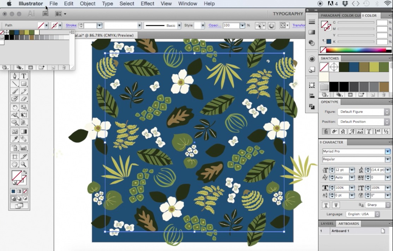Open the Myriad Pro font family dropdown

click(x=387, y=151)
